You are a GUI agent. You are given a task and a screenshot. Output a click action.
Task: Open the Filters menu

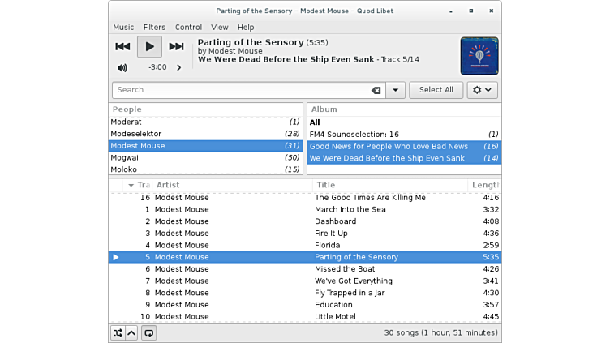[154, 28]
